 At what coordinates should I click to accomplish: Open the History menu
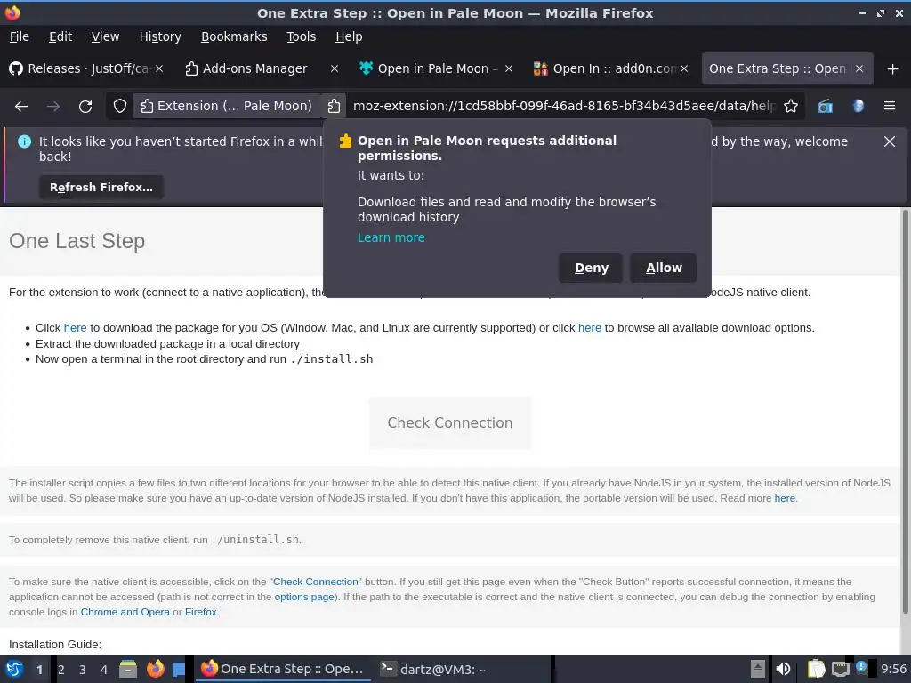point(160,36)
